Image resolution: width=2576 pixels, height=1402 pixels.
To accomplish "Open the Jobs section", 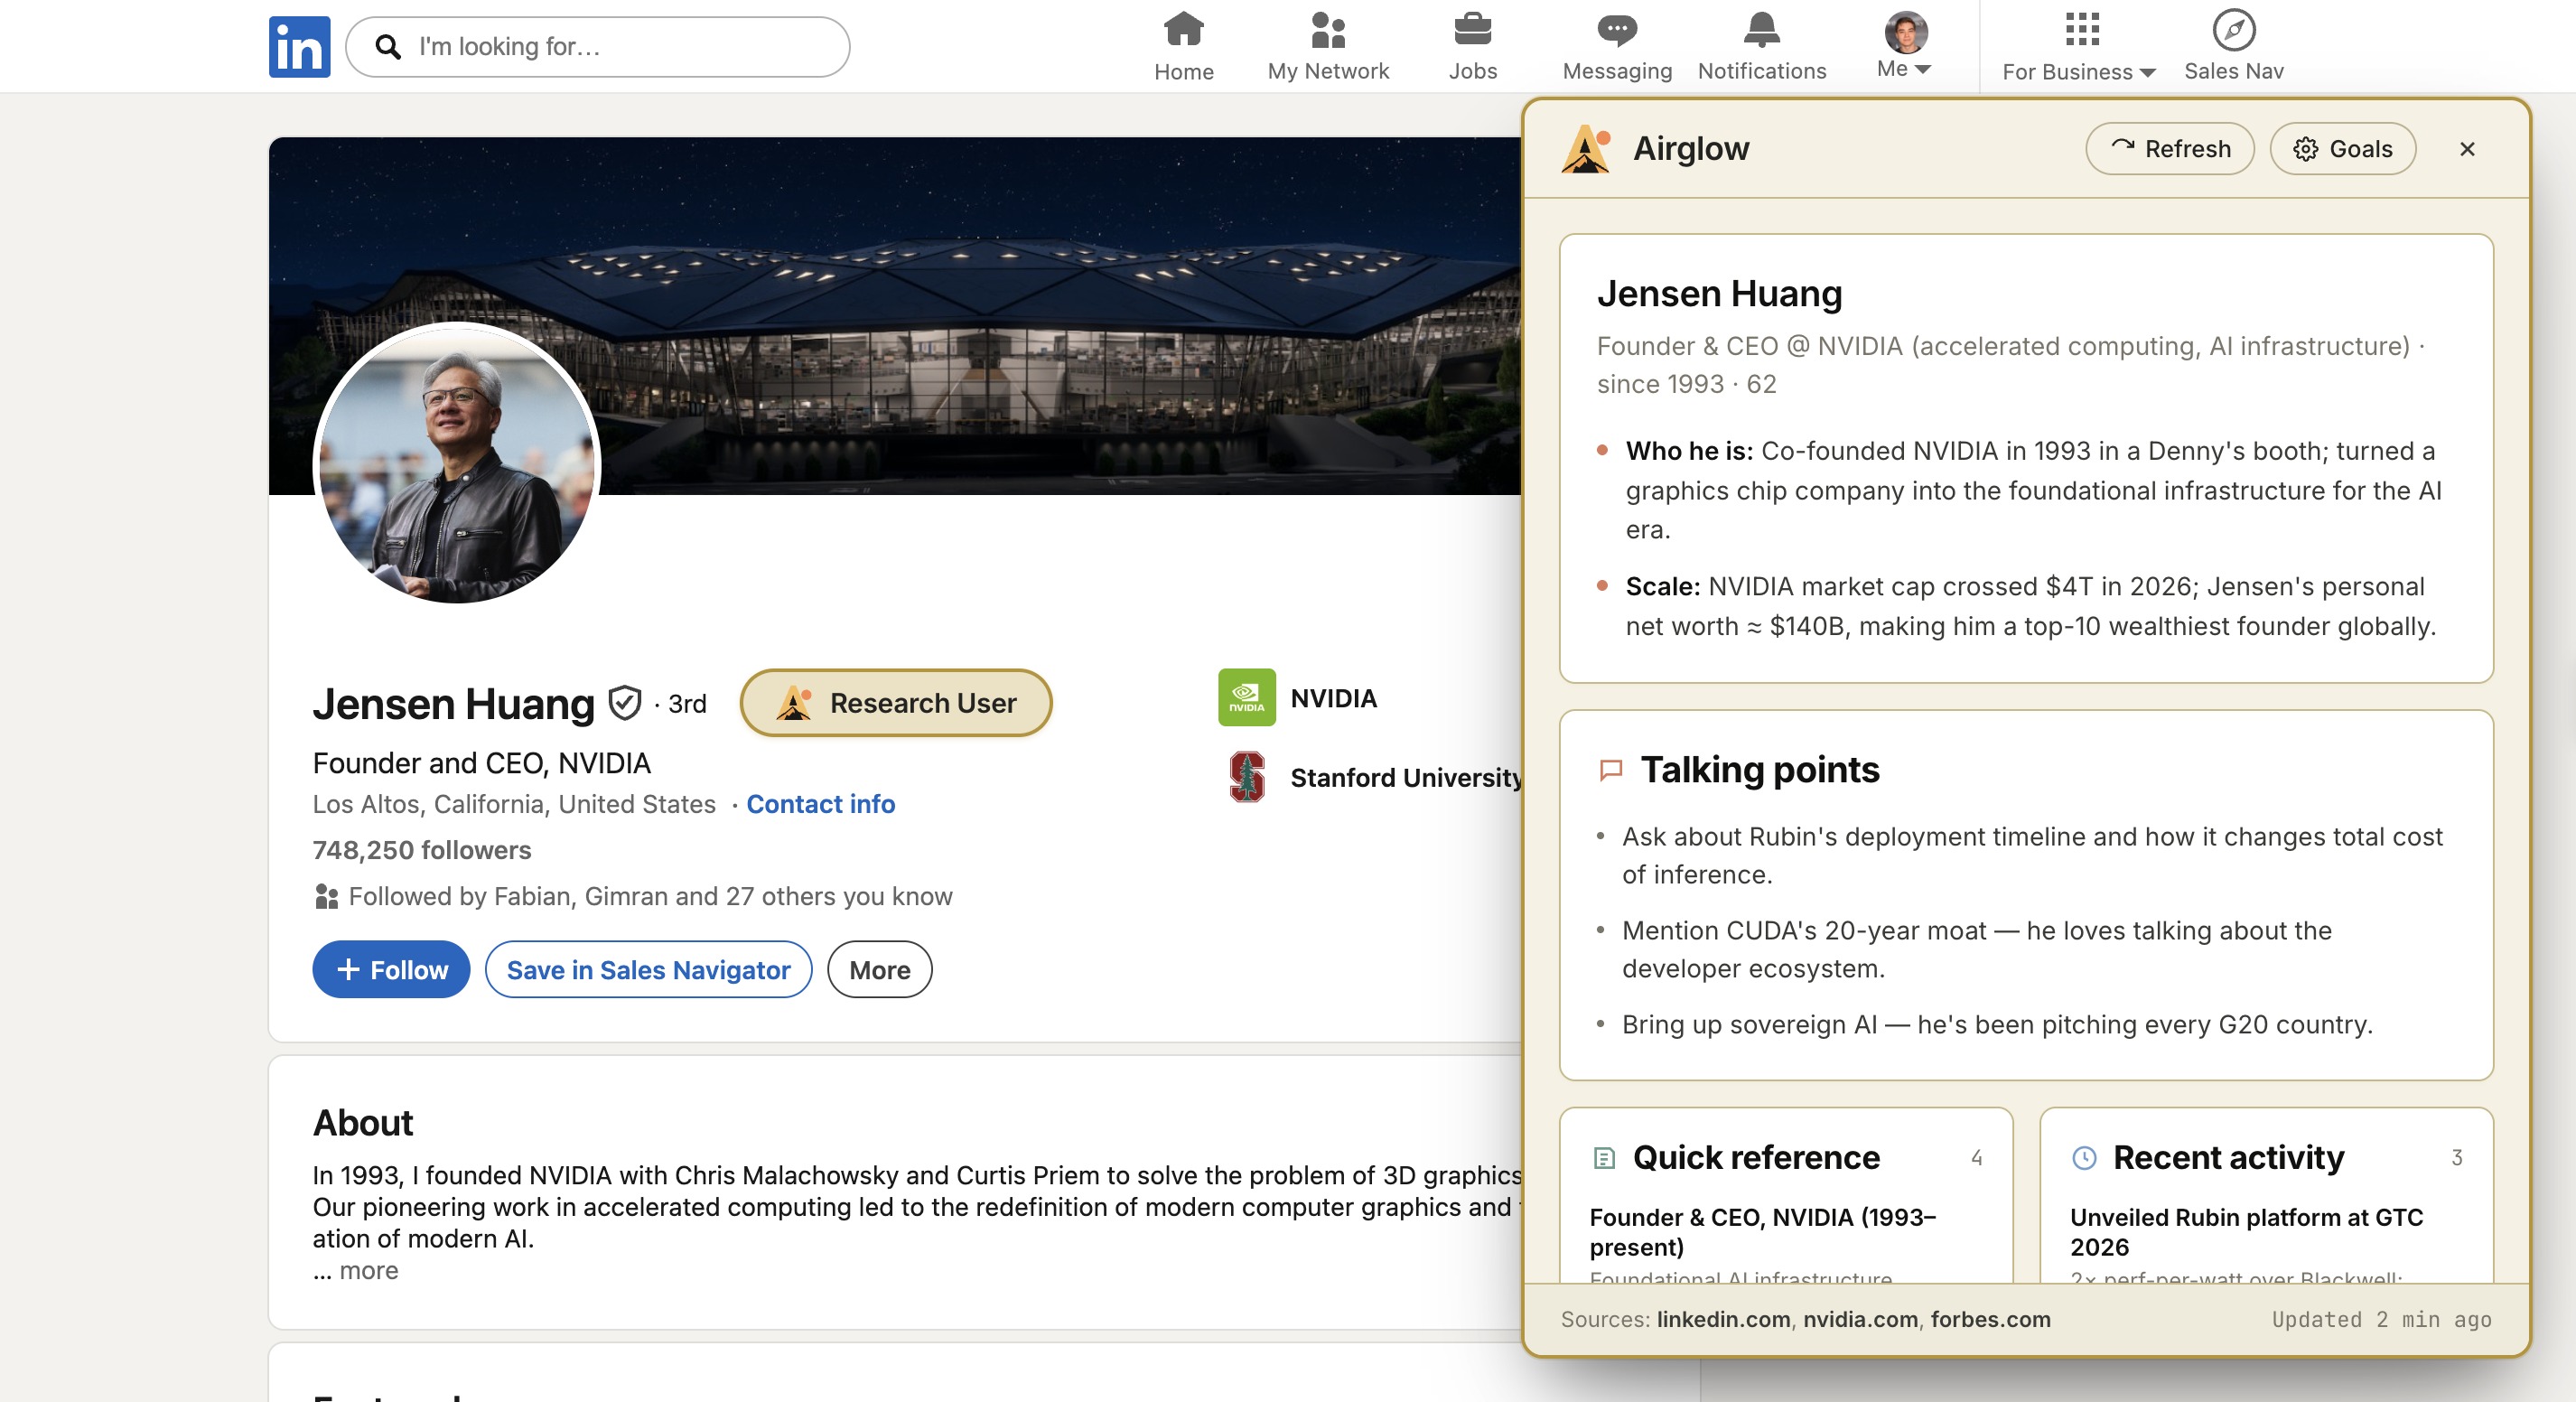I will 1472,46.
